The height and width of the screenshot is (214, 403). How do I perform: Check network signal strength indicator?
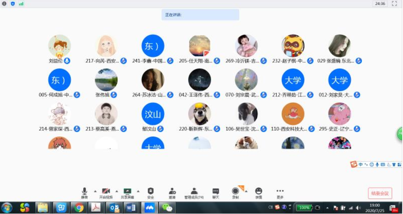[21, 4]
